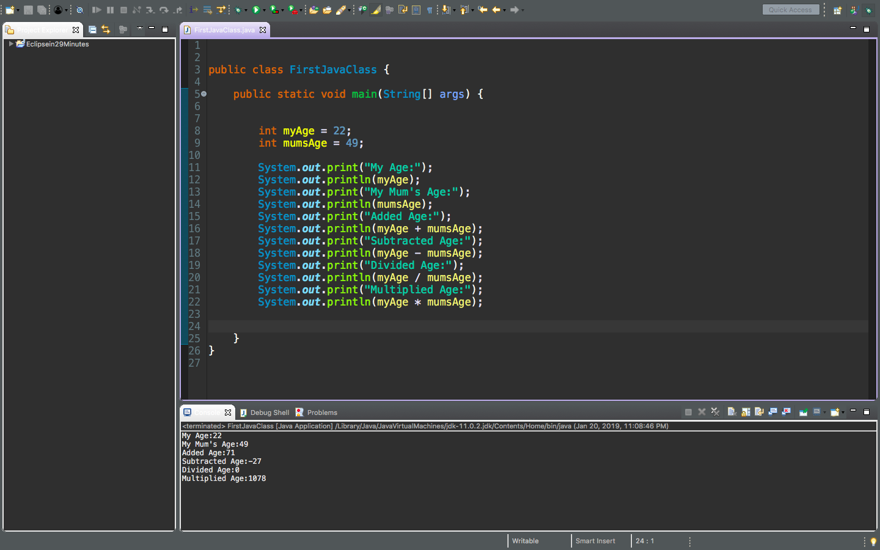The width and height of the screenshot is (880, 550).
Task: Switch to the Debug Shell tab
Action: (x=265, y=413)
